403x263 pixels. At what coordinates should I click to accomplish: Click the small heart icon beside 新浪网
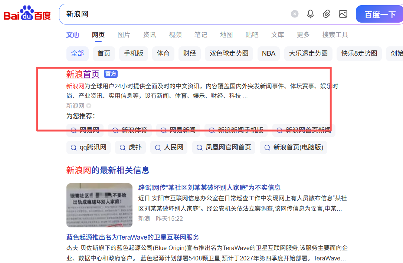point(89,106)
